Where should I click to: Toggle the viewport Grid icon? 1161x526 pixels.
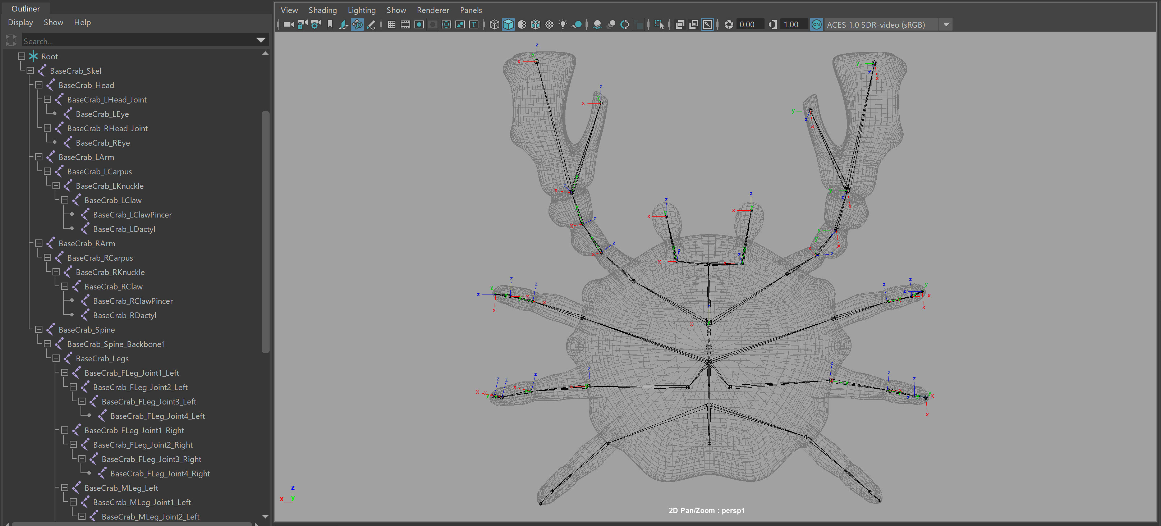[392, 25]
